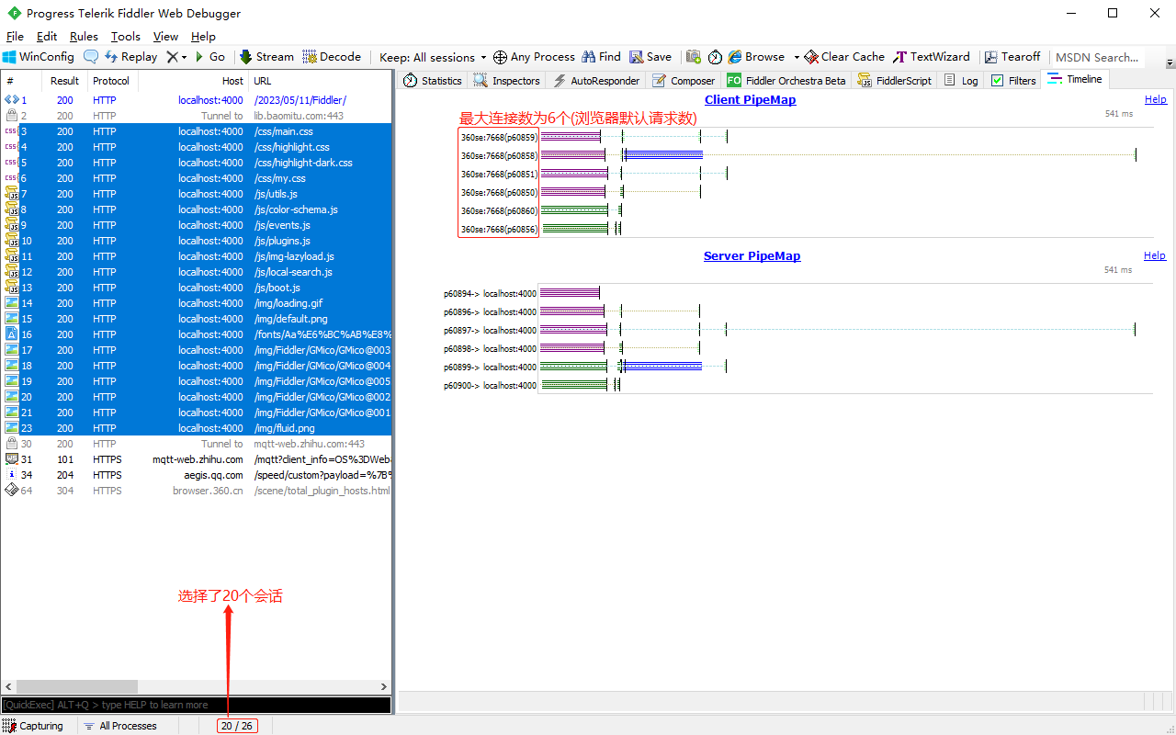This screenshot has height=735, width=1176.
Task: Open the Rules menu
Action: (84, 37)
